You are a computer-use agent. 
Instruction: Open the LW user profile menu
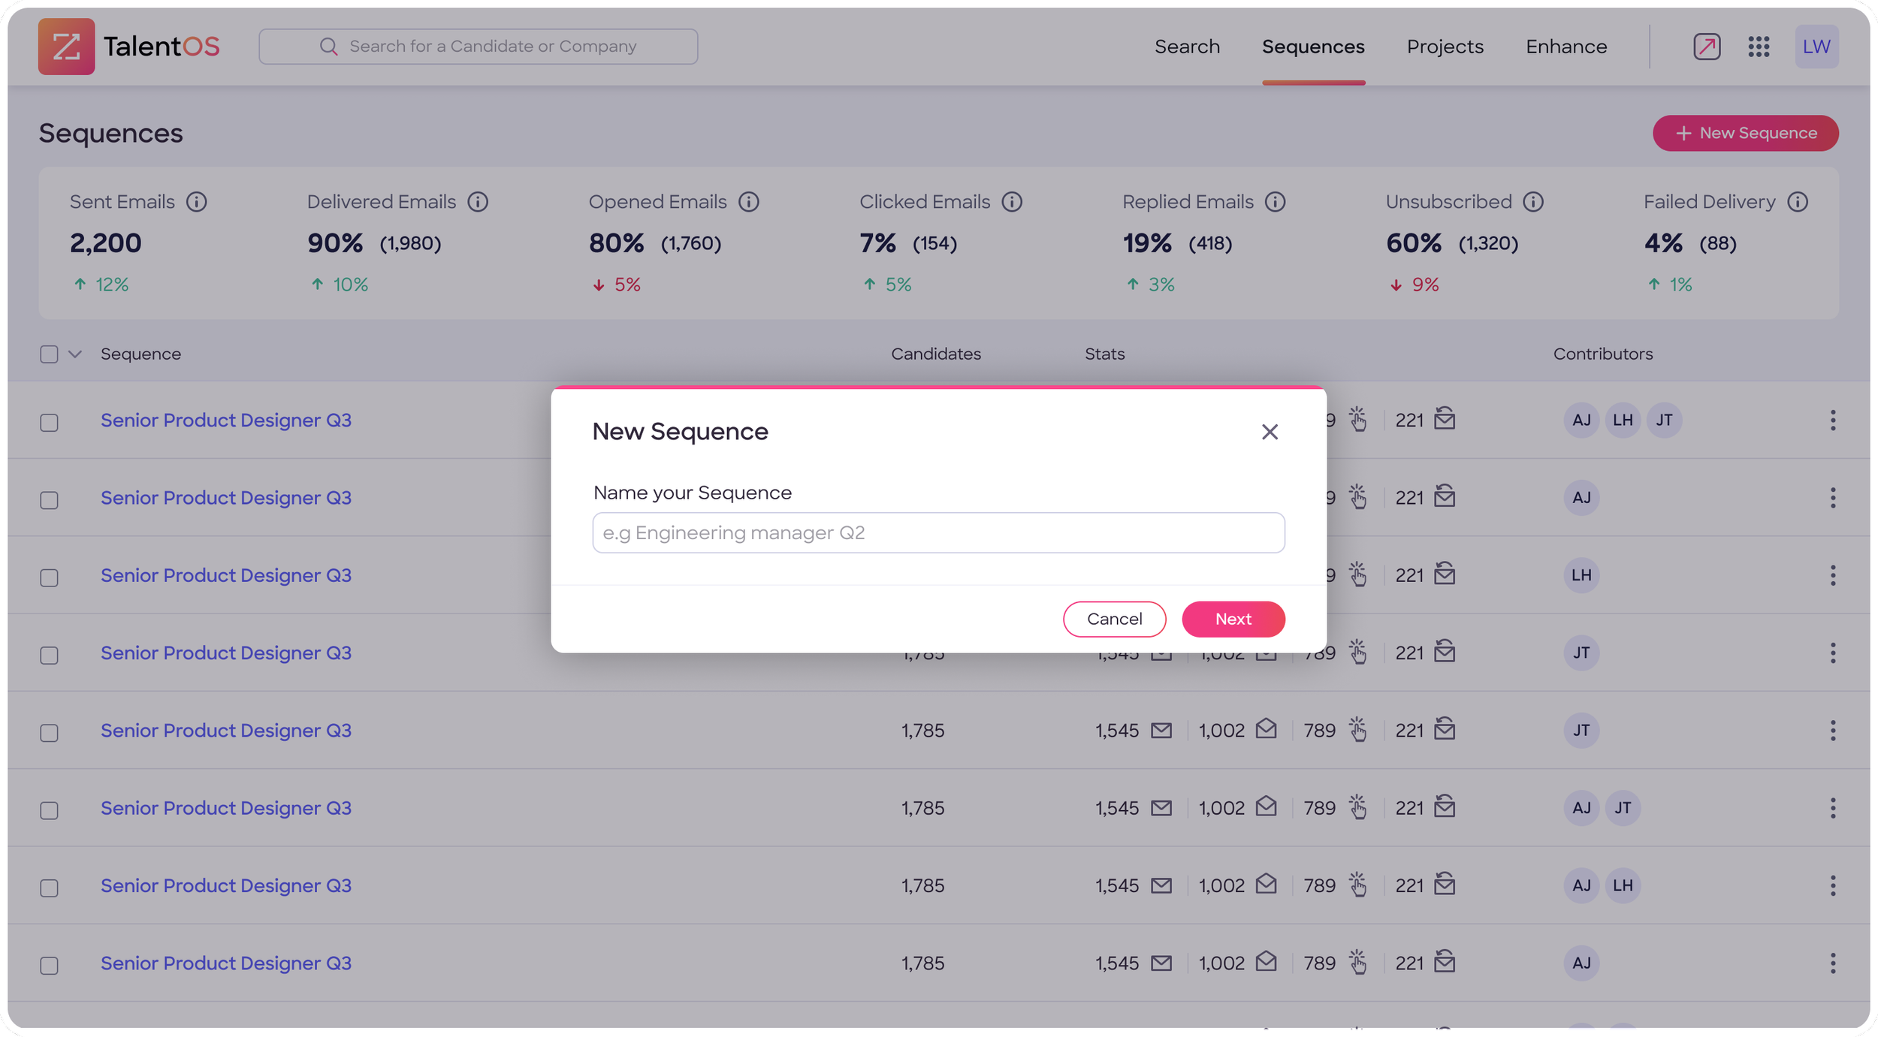(1816, 47)
